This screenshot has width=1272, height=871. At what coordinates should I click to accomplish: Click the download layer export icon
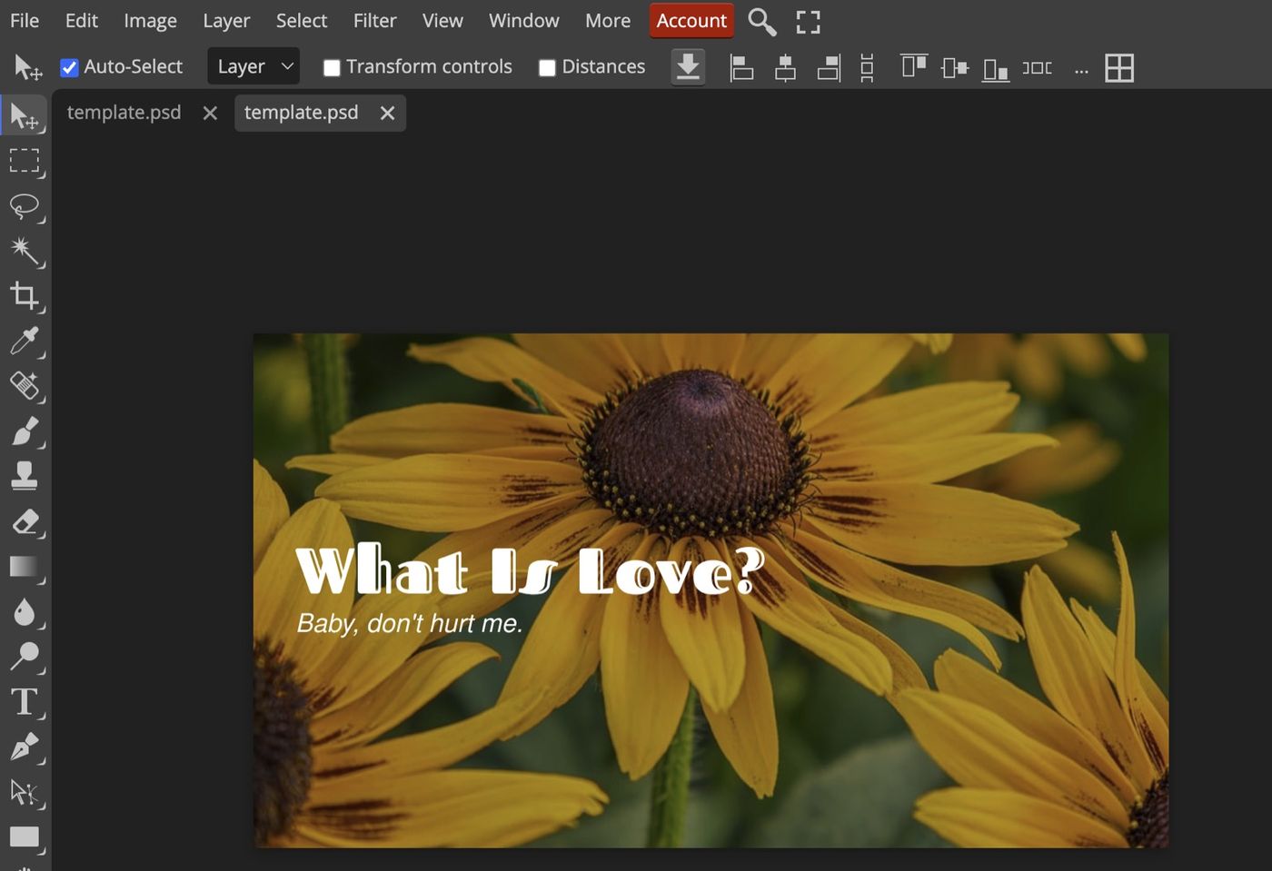tap(688, 67)
